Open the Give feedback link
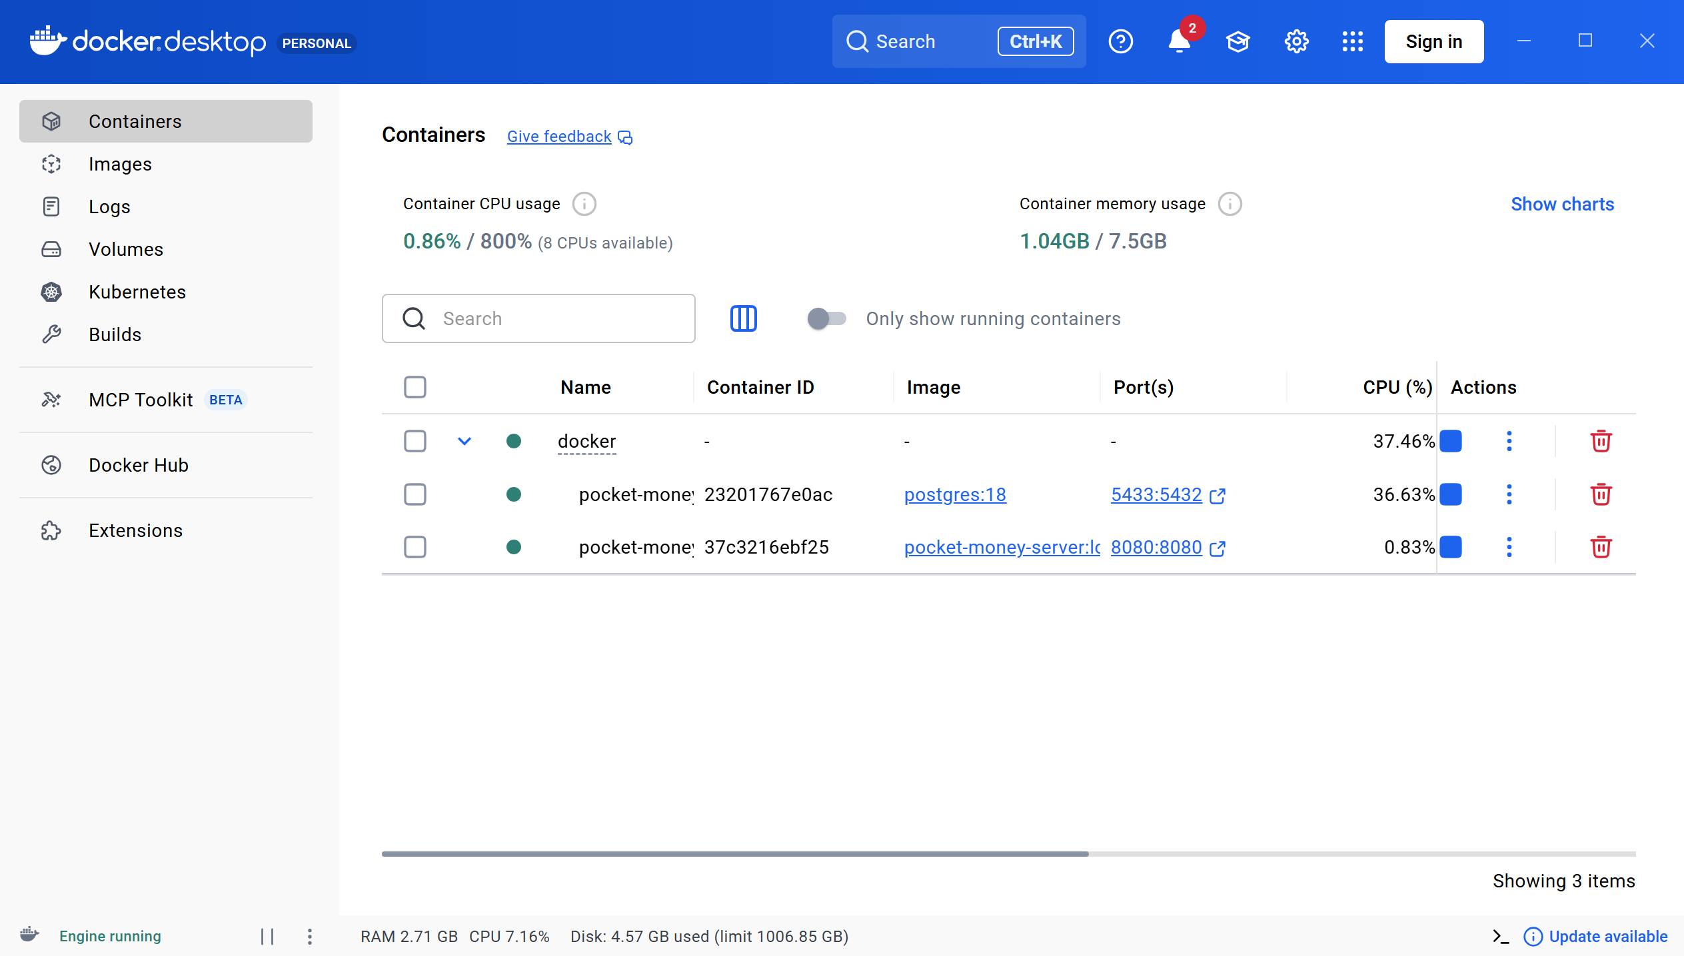 tap(569, 137)
